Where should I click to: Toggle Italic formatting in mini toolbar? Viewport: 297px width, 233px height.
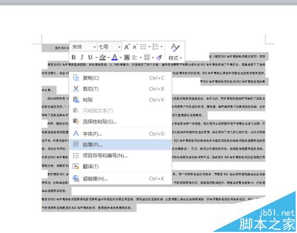point(82,58)
